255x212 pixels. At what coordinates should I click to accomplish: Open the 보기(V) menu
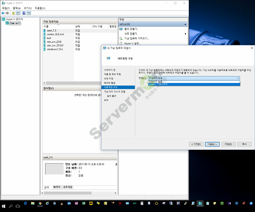(x=27, y=8)
